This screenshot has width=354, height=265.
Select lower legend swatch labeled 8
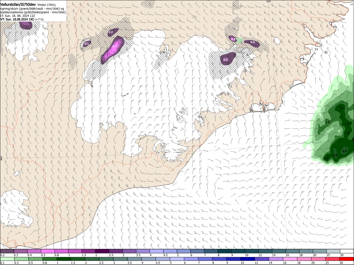coord(220,259)
